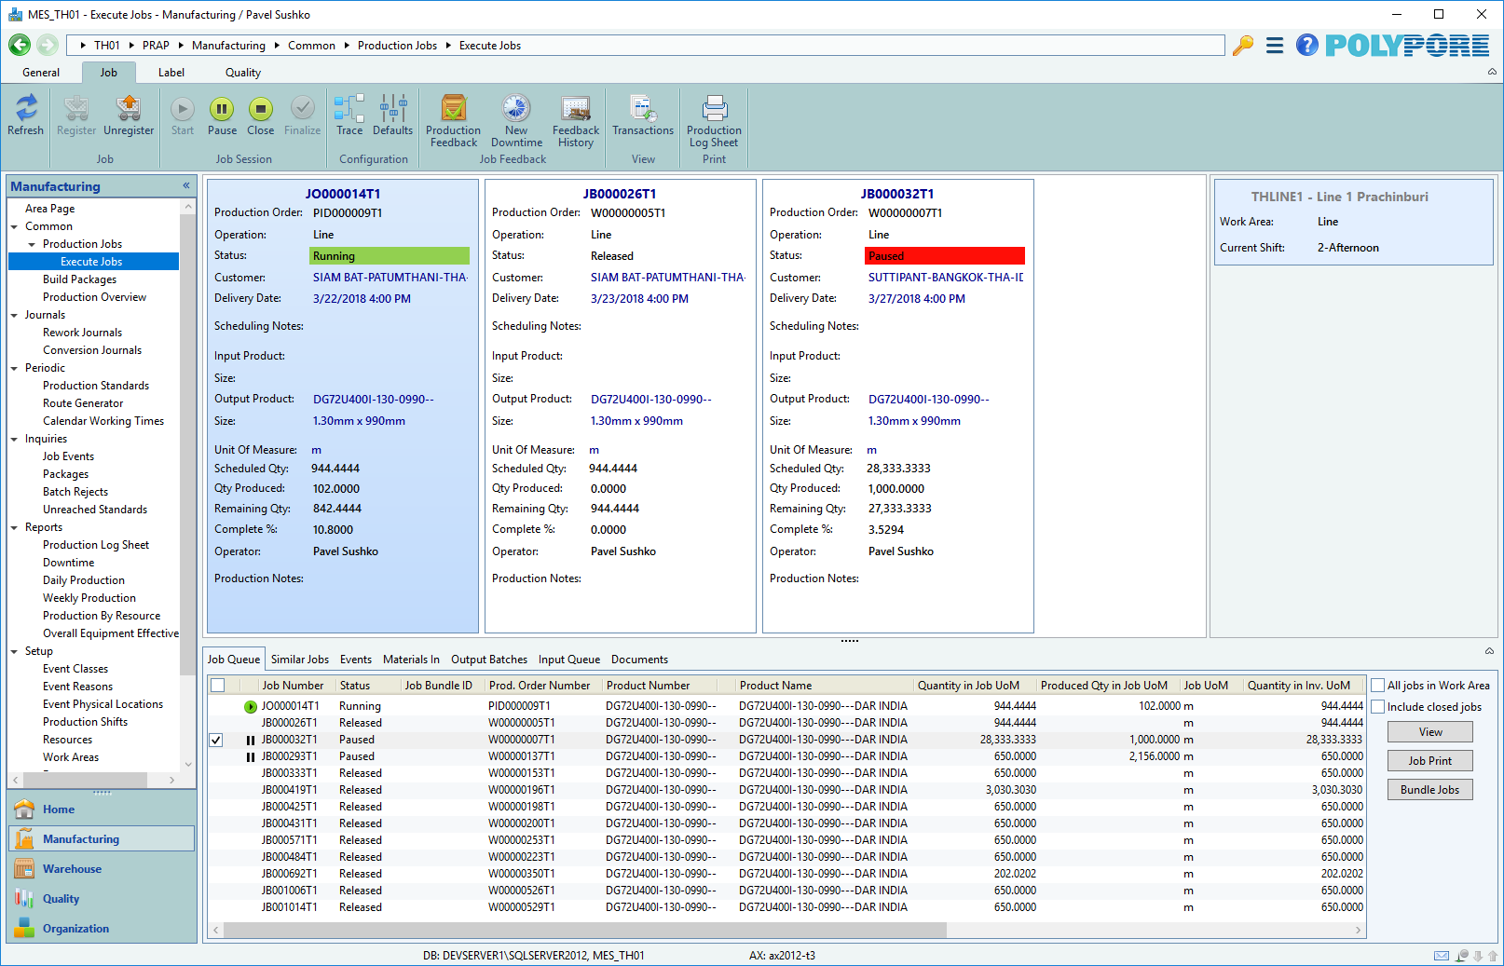1504x966 pixels.
Task: Pause the job session
Action: click(x=222, y=116)
